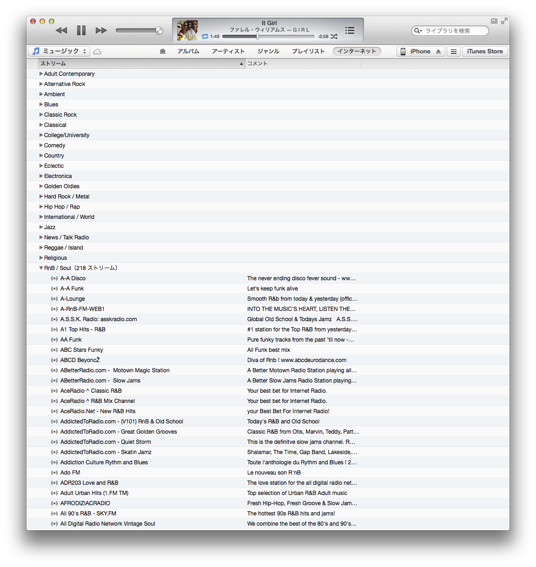Sort by ストリーム column header

coord(141,64)
